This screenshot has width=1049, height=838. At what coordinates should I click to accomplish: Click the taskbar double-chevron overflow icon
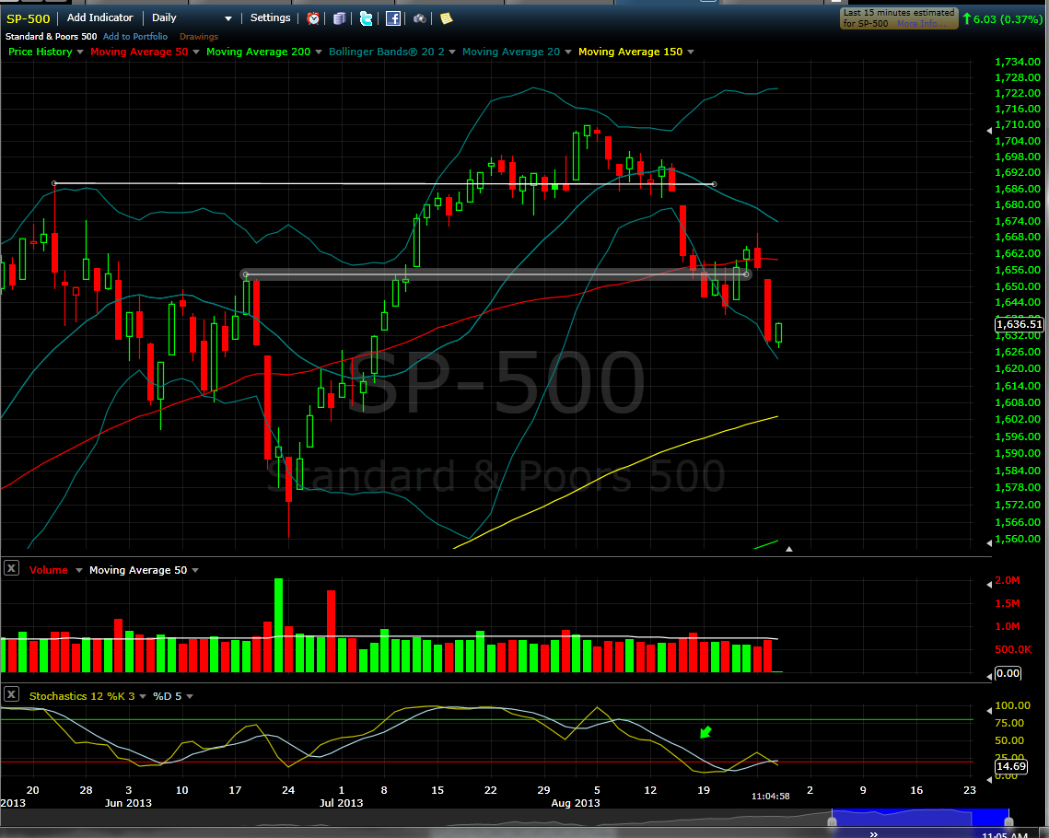(873, 834)
